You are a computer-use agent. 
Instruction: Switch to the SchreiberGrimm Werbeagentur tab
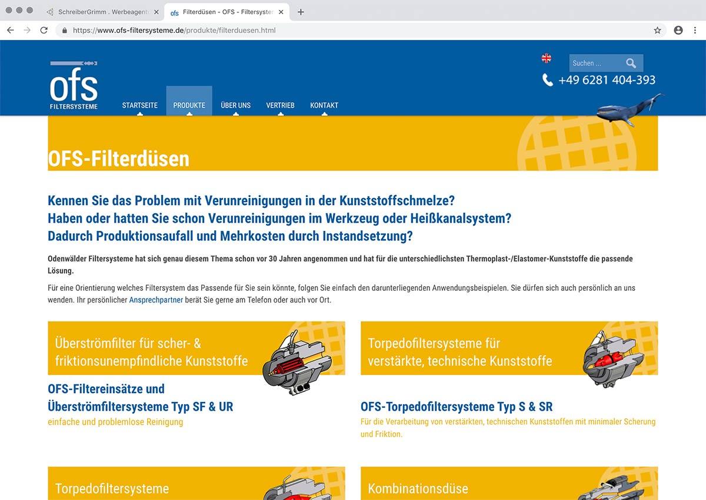[100, 12]
